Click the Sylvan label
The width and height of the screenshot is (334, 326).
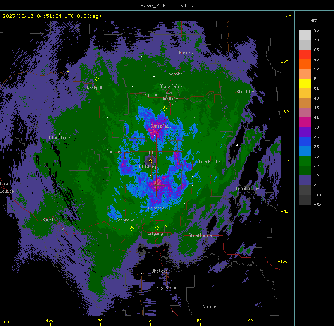click(151, 95)
